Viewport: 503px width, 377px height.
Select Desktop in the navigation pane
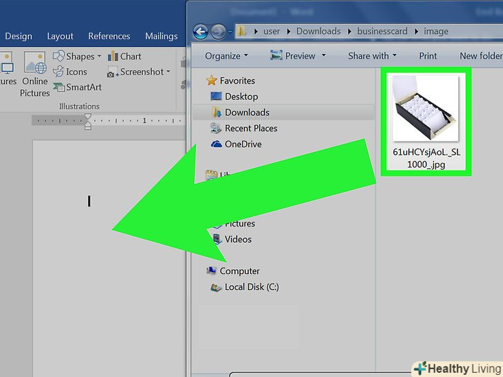pyautogui.click(x=234, y=96)
